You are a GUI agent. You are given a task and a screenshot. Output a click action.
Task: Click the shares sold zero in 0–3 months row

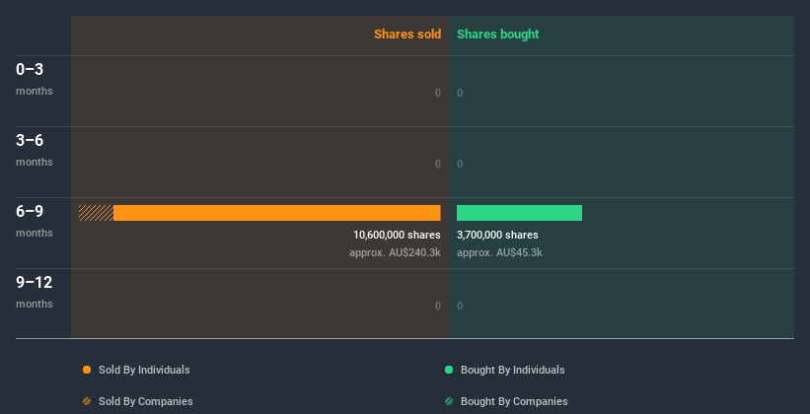(x=438, y=93)
